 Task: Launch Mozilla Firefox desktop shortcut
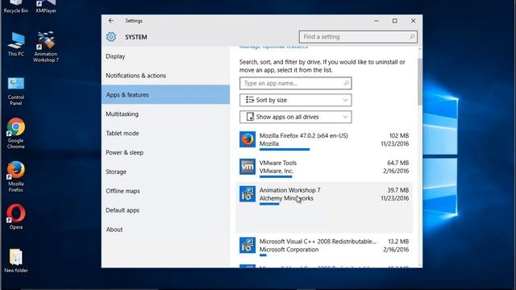[x=16, y=176]
